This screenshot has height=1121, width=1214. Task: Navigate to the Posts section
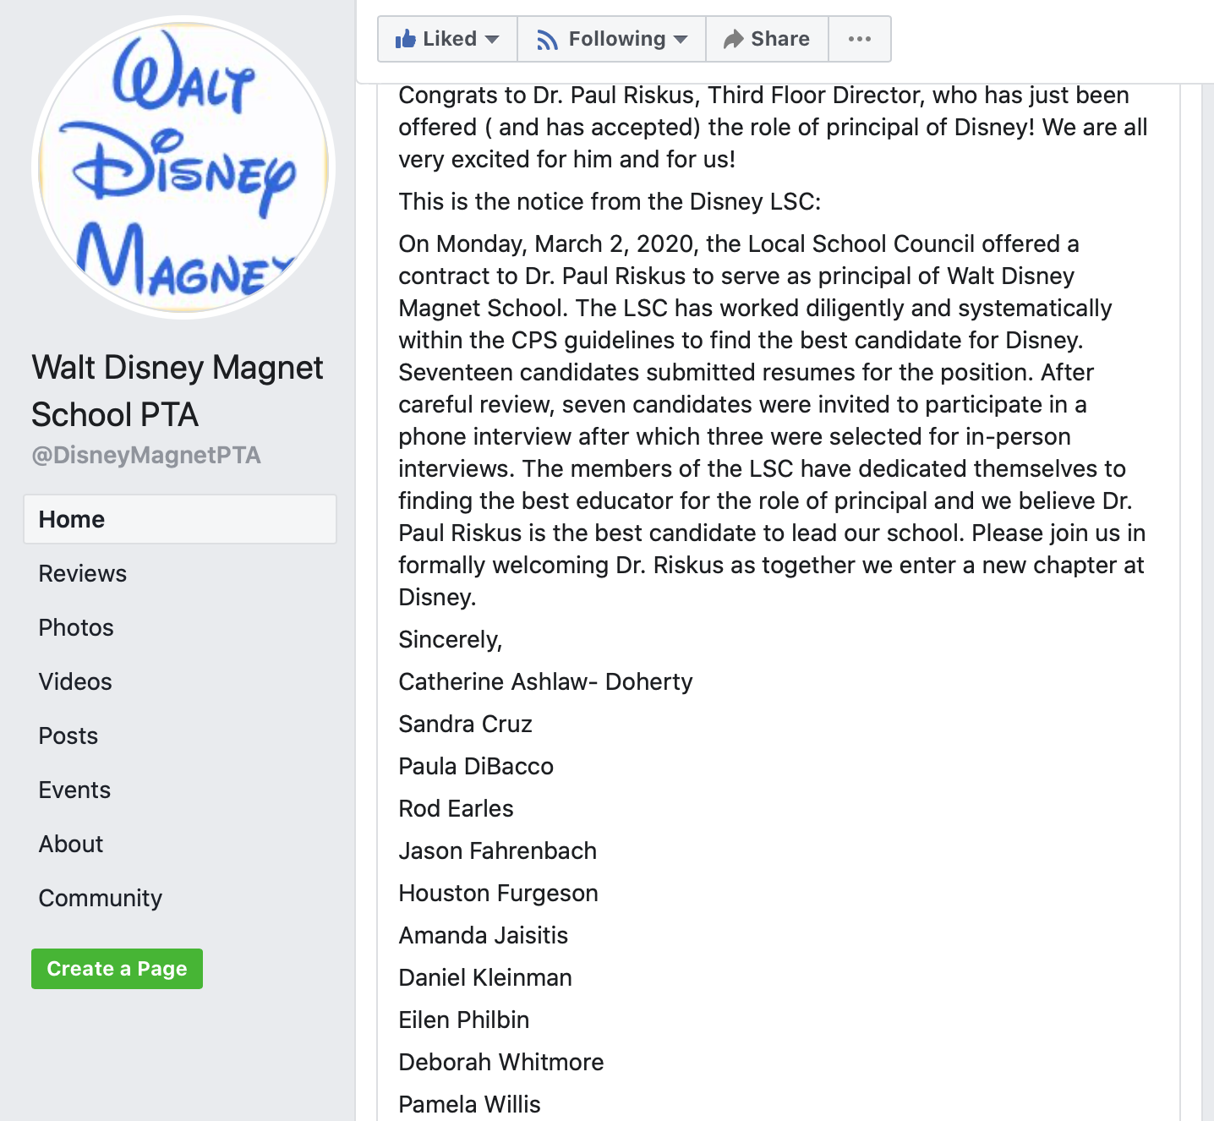click(x=68, y=735)
